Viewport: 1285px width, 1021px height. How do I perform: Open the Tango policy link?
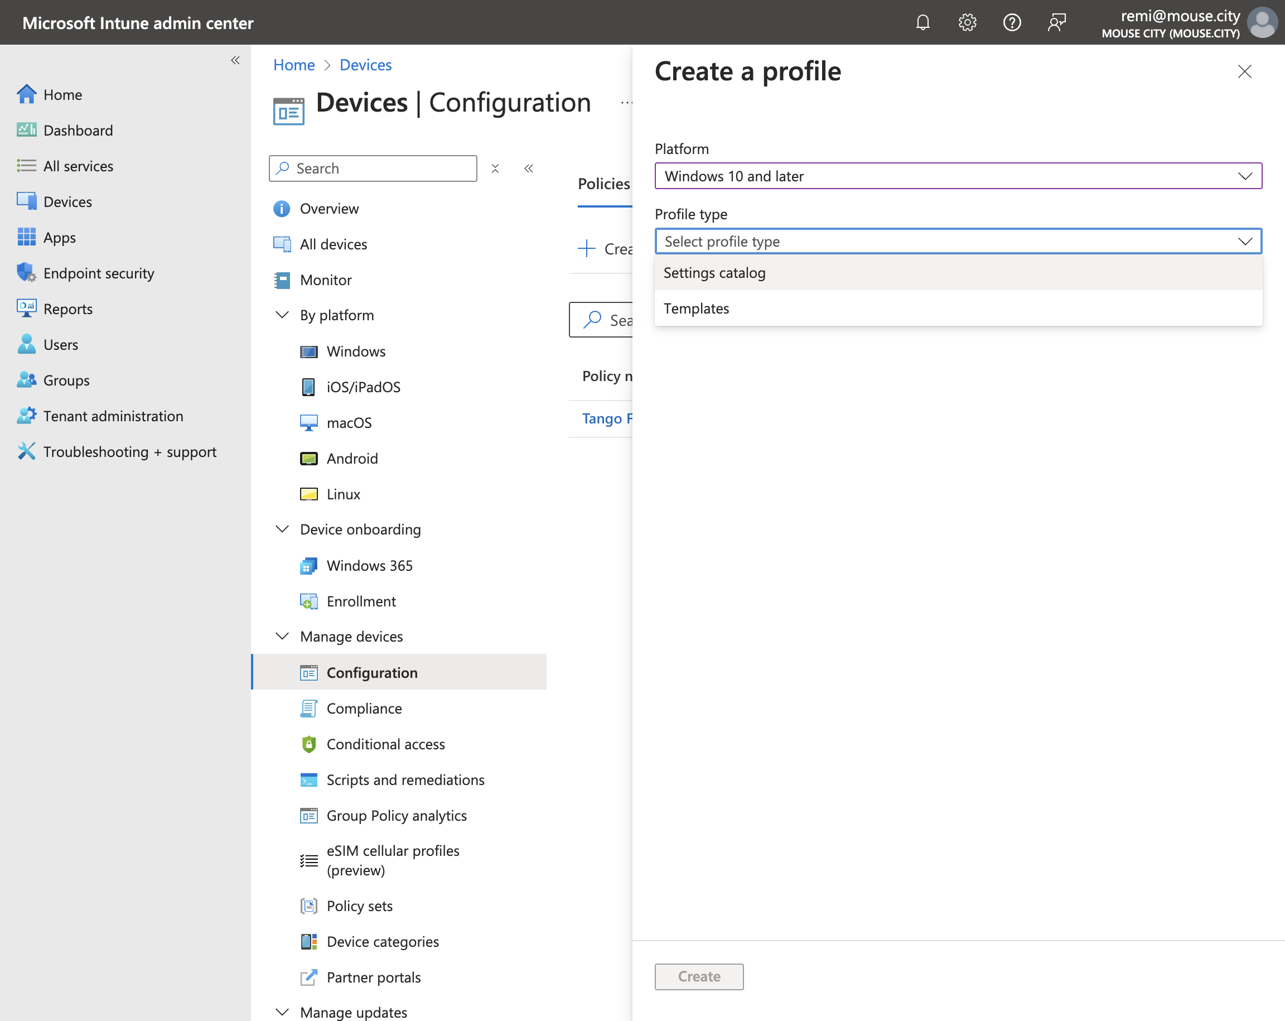tap(607, 418)
